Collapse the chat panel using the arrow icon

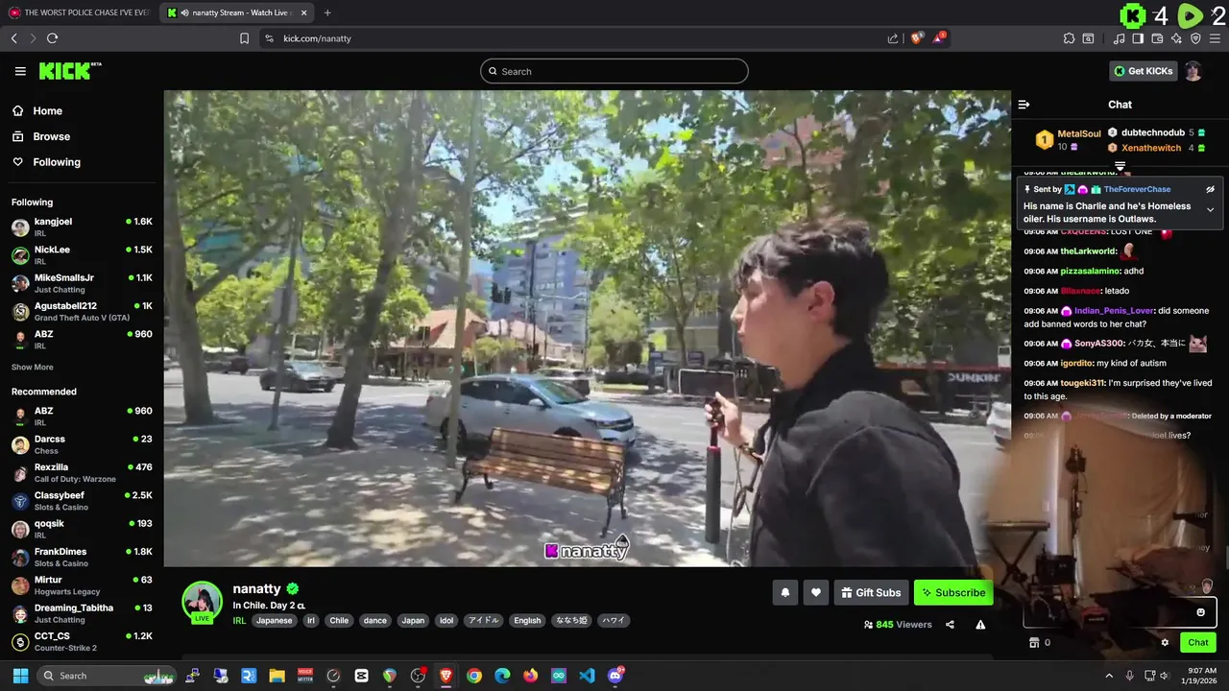[1024, 105]
